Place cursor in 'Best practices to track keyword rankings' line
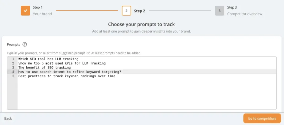The height and width of the screenshot is (125, 284). [67, 76]
